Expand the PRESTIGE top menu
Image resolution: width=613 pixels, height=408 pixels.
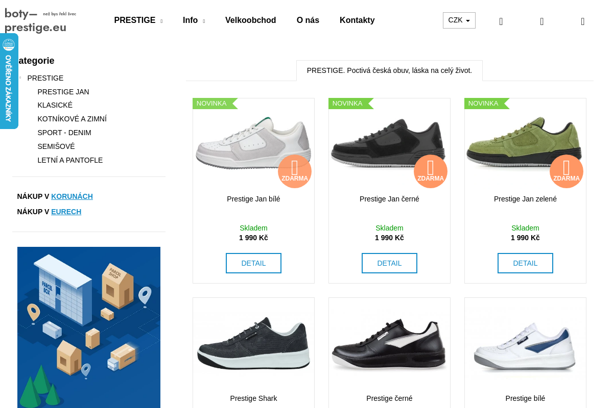point(138,20)
